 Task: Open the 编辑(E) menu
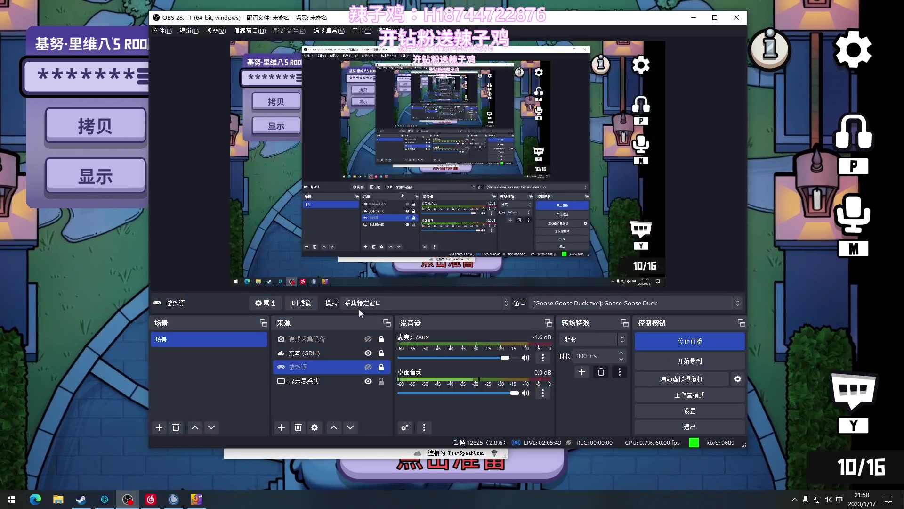[x=189, y=31]
